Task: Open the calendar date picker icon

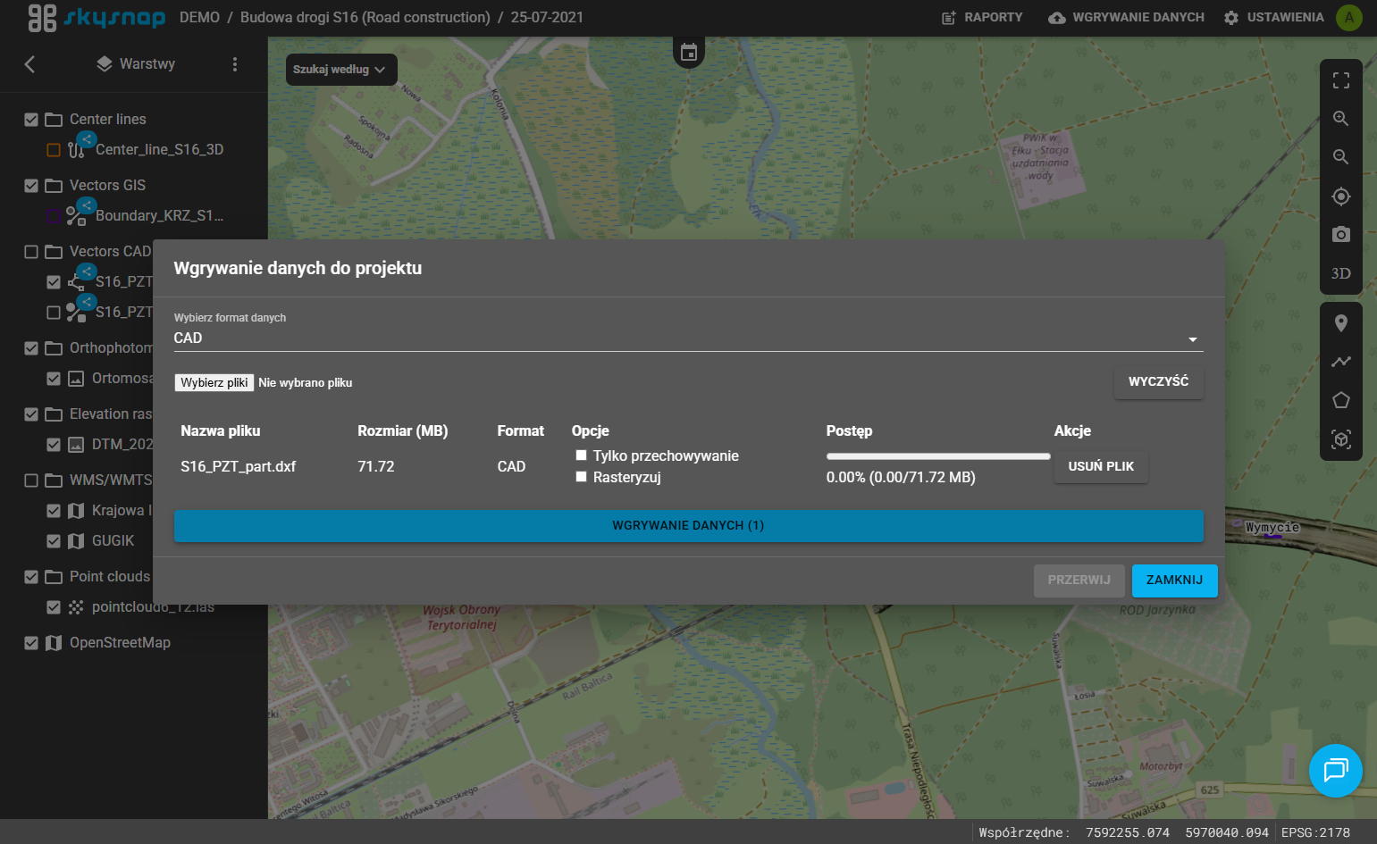Action: click(688, 53)
